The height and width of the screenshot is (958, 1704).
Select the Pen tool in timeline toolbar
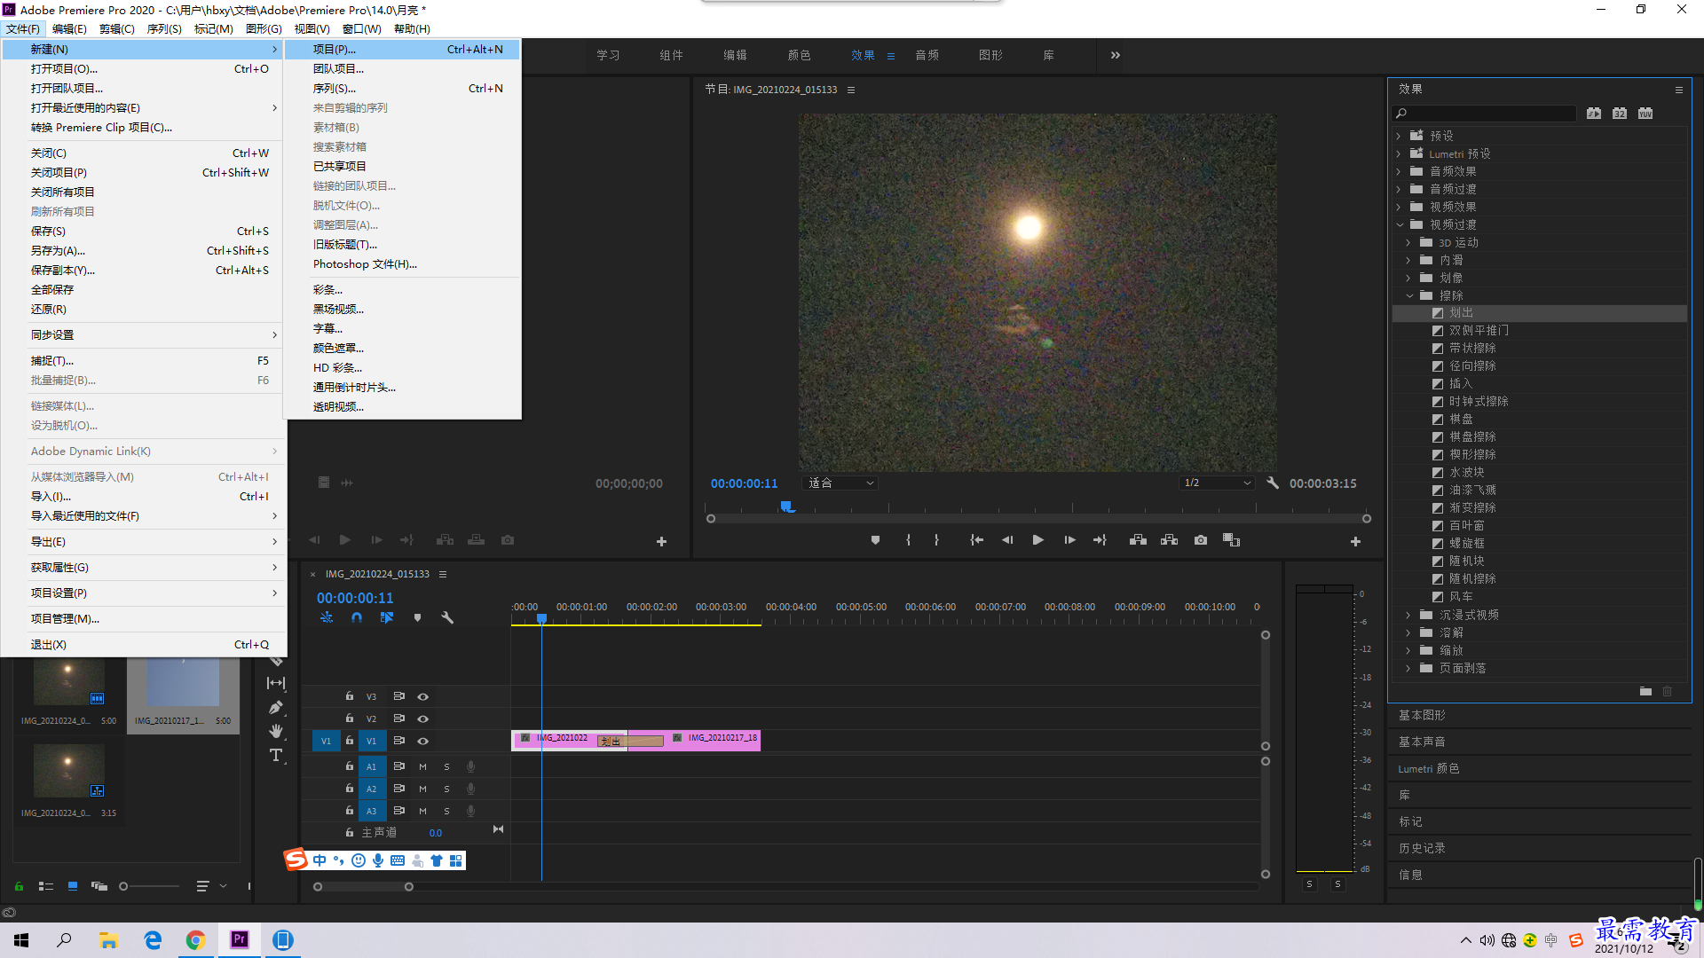[x=276, y=708]
